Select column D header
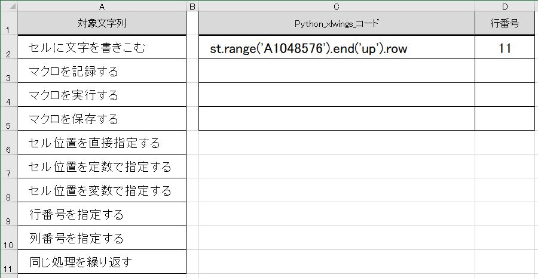Viewport: 538px width, 278px height. [505, 6]
